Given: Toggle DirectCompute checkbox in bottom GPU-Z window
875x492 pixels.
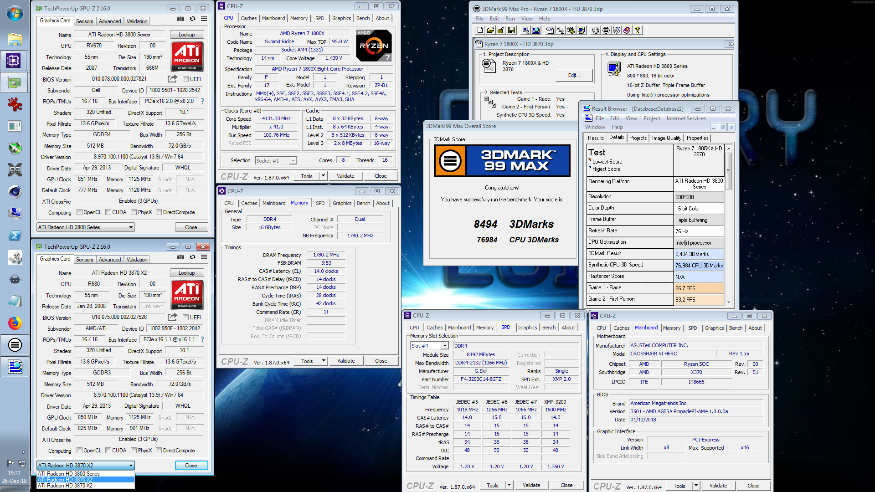Looking at the screenshot, I should pos(159,451).
